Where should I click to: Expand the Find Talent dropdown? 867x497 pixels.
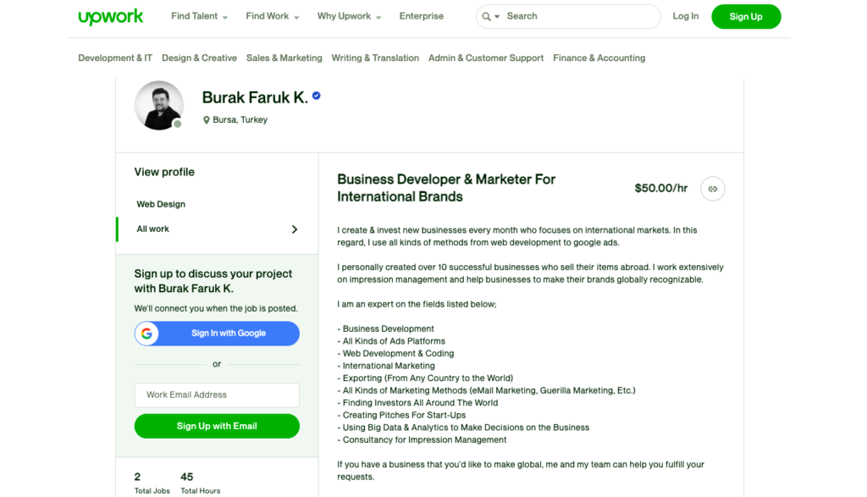(x=200, y=16)
